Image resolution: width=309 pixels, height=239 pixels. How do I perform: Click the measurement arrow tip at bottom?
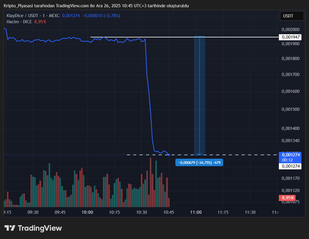tap(199, 154)
